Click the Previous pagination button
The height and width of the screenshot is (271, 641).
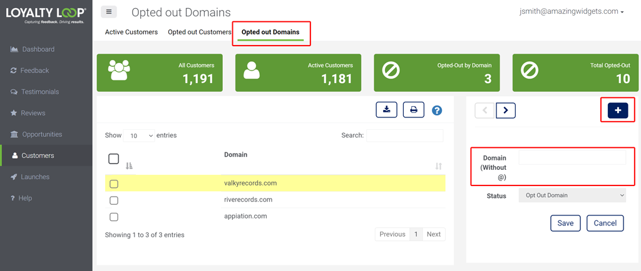point(392,234)
